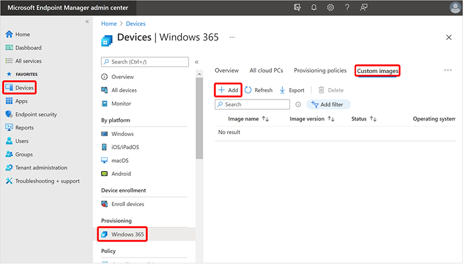Click the menu scrollbar up arrow
This screenshot has width=463, height=264.
199,74
